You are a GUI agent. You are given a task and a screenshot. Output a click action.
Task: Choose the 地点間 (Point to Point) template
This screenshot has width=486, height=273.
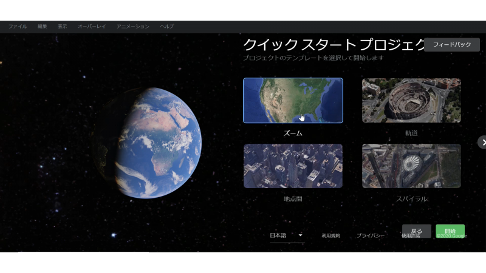pyautogui.click(x=293, y=166)
